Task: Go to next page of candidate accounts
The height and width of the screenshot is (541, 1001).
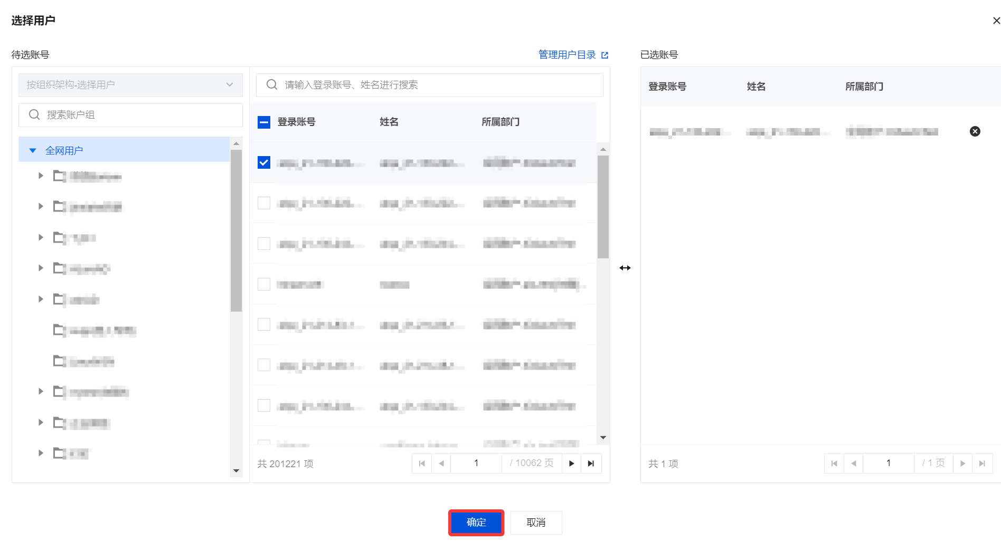Action: point(571,463)
